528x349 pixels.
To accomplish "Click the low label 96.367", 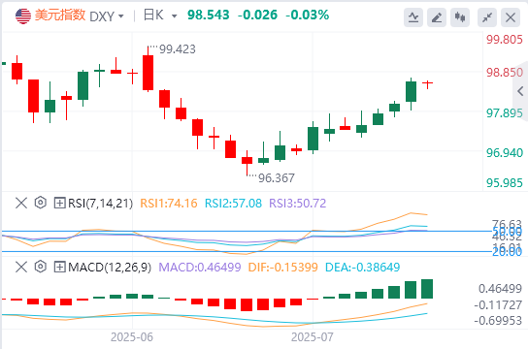I will pyautogui.click(x=277, y=178).
